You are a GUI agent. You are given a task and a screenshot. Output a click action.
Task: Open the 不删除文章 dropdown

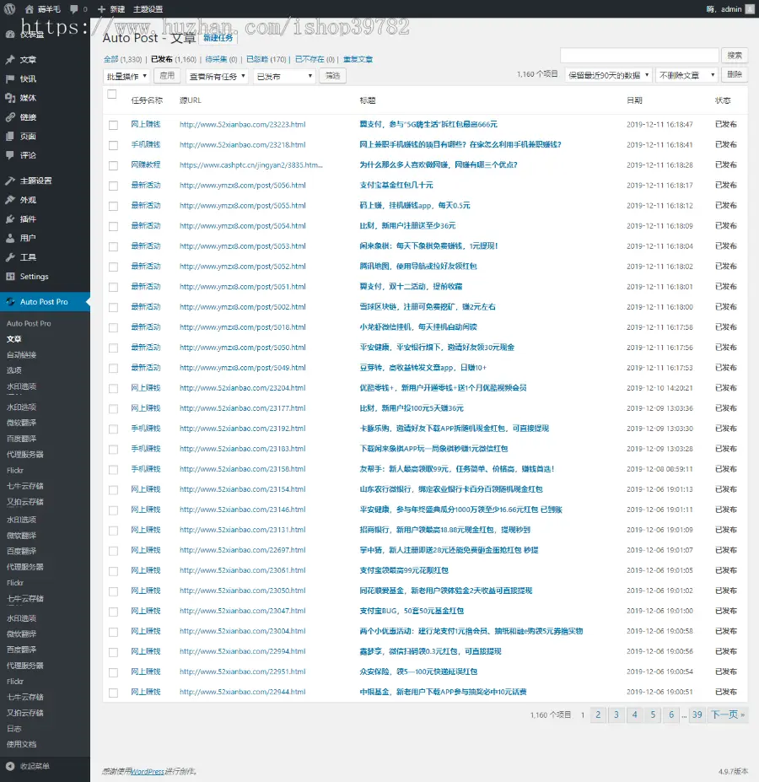click(686, 75)
